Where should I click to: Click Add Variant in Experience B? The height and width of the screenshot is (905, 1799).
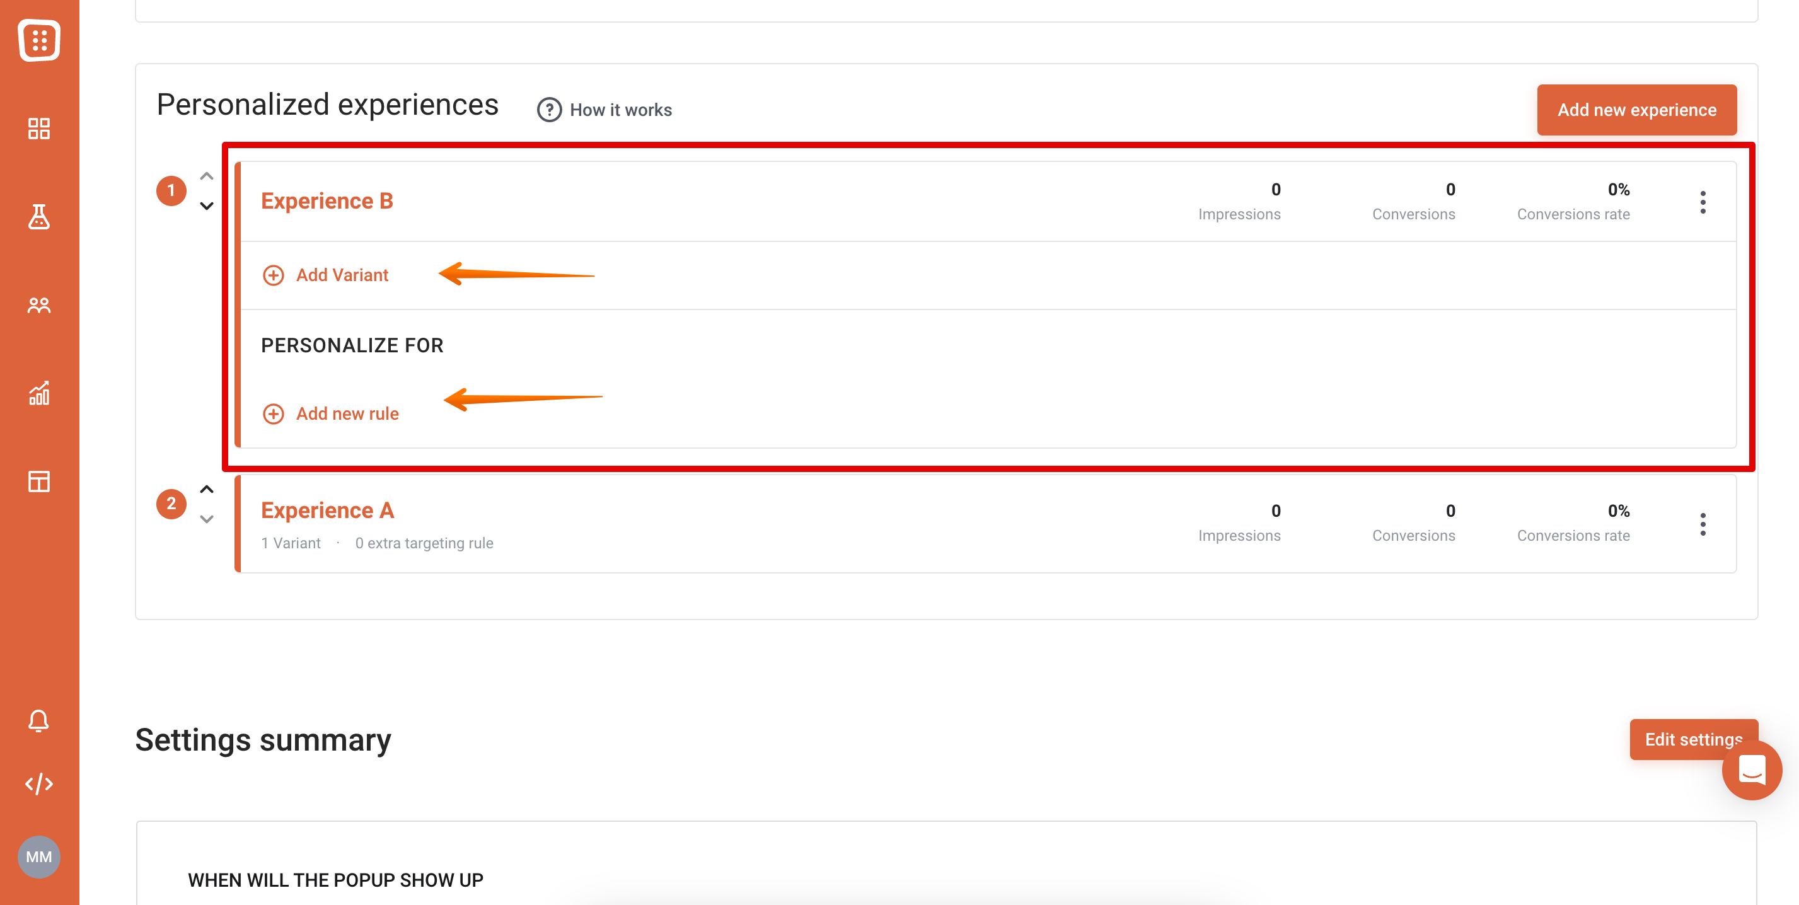tap(325, 275)
